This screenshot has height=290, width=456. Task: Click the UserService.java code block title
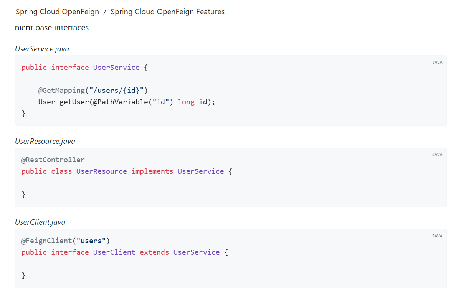[x=42, y=49]
